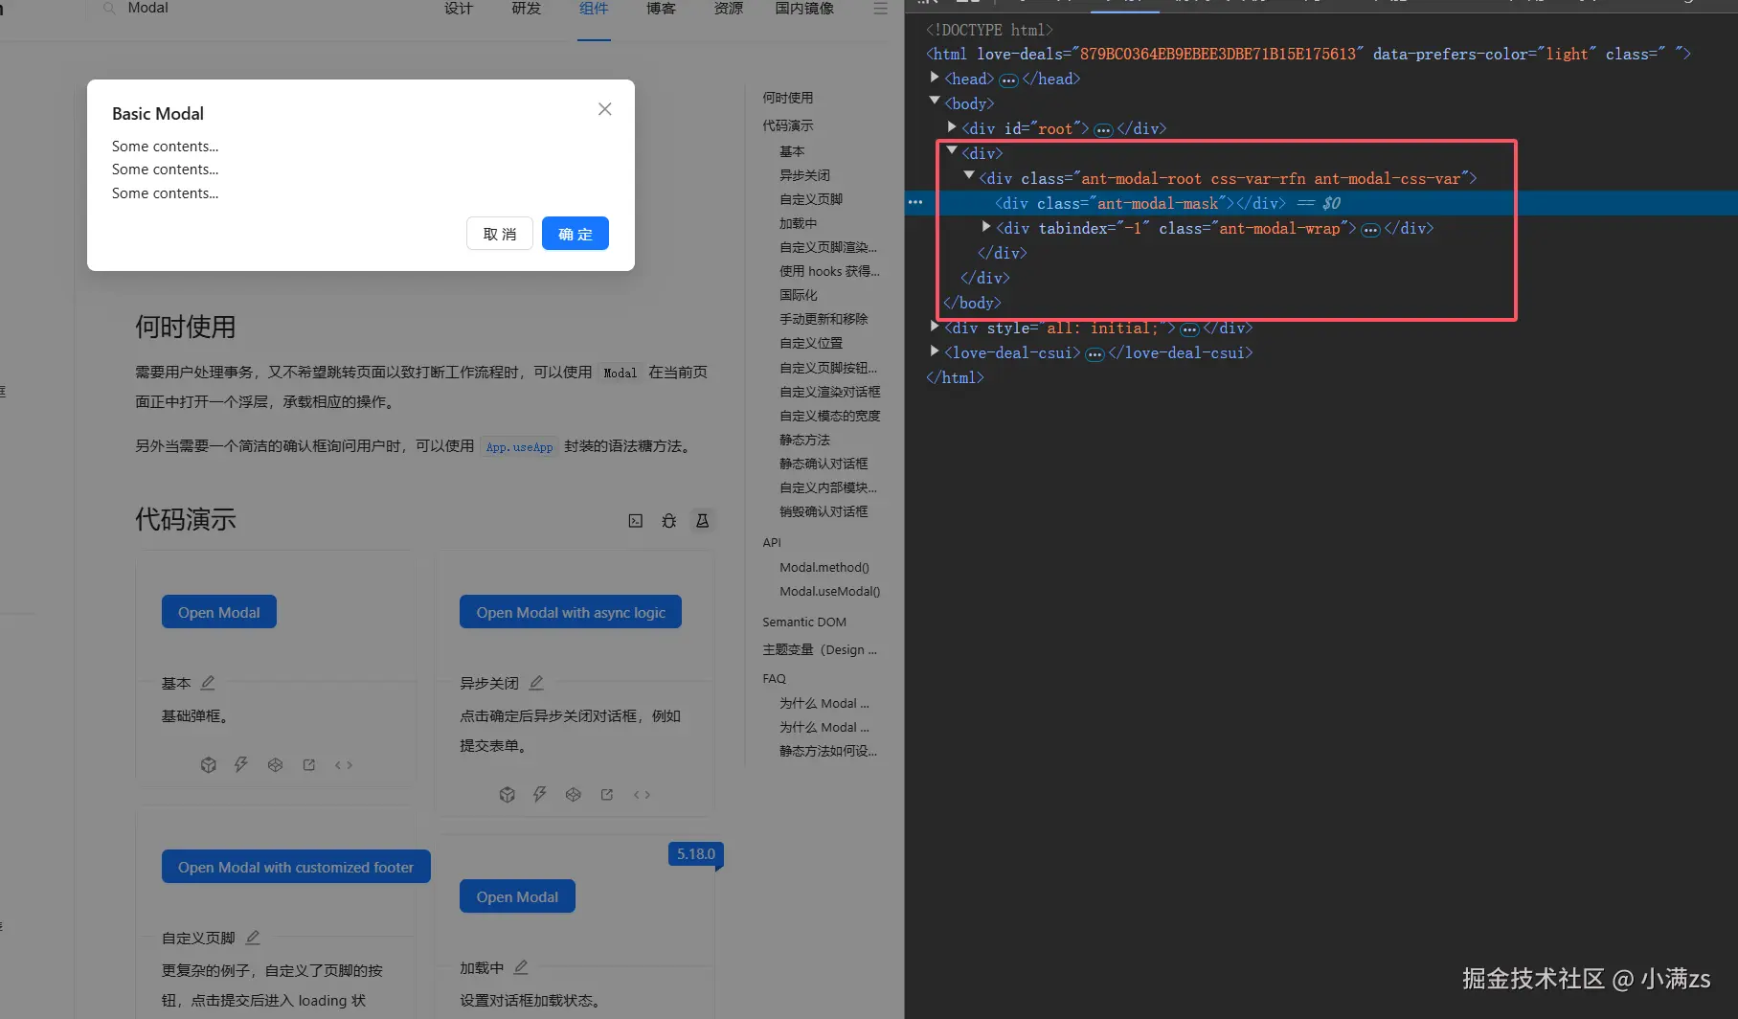Click Open Modal button in 加载中 demo
Screen dimensions: 1738x1019
coord(517,896)
